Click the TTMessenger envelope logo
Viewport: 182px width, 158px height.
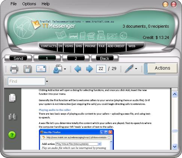pos(36,25)
